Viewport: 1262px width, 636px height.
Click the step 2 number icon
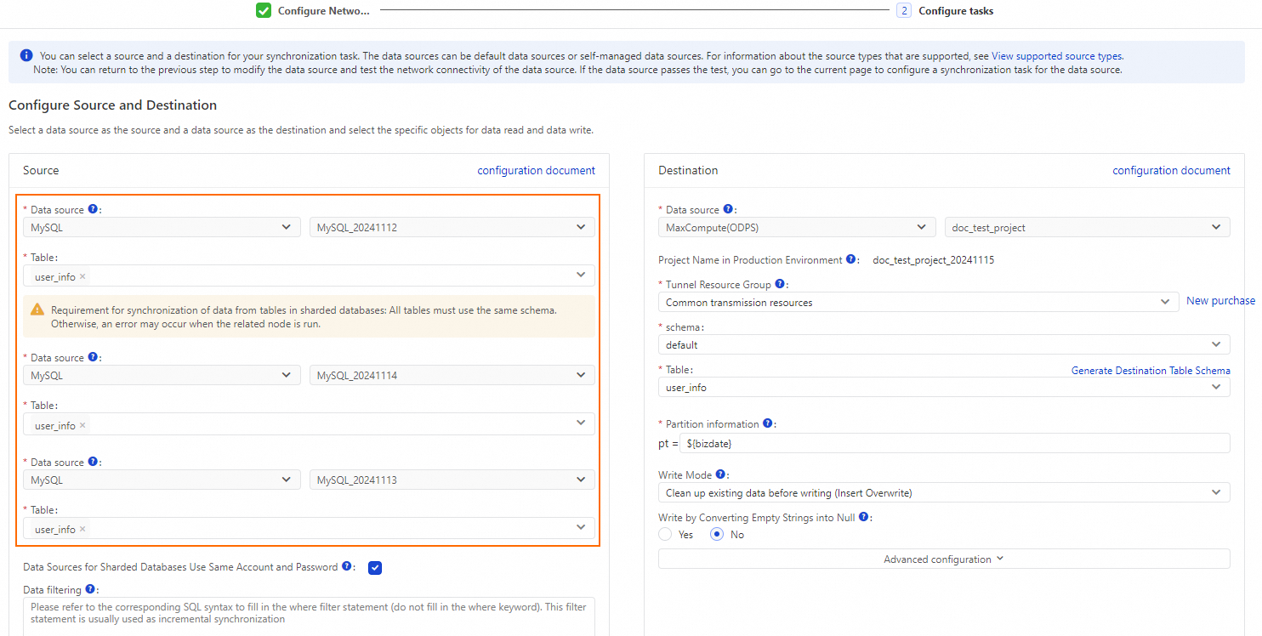[903, 11]
